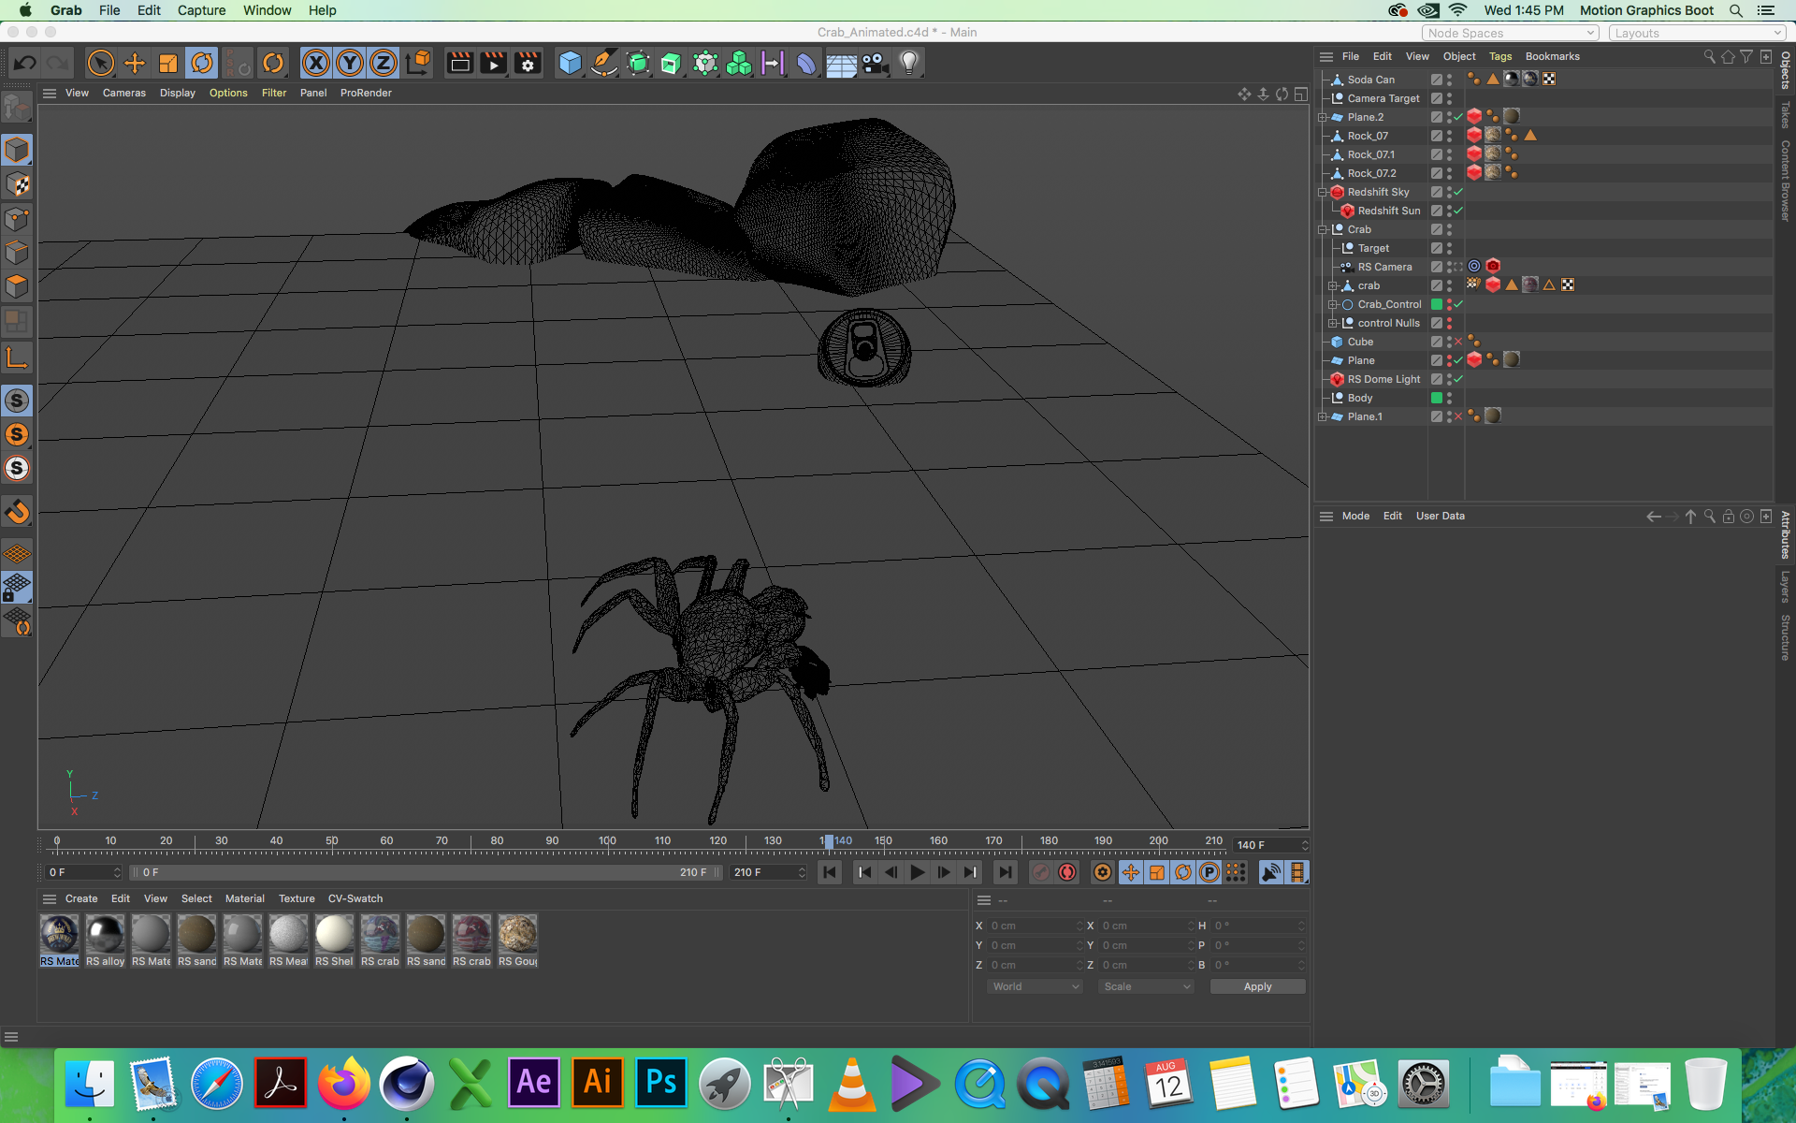Open Edit Render Settings icon
This screenshot has width=1796, height=1123.
click(x=528, y=64)
